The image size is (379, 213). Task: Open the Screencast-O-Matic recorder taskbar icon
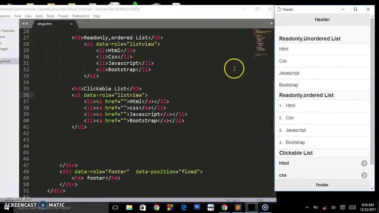pos(265,207)
